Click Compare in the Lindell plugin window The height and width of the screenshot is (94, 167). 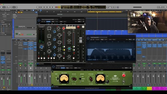point(48,21)
